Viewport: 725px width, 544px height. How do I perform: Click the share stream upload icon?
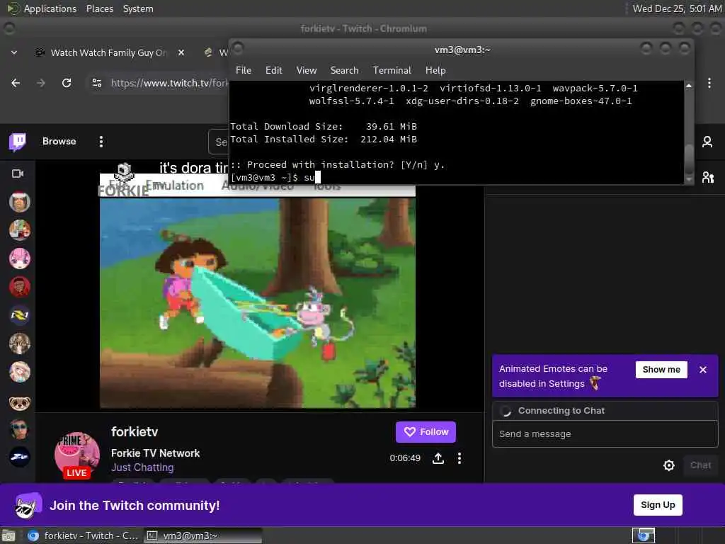(x=438, y=458)
